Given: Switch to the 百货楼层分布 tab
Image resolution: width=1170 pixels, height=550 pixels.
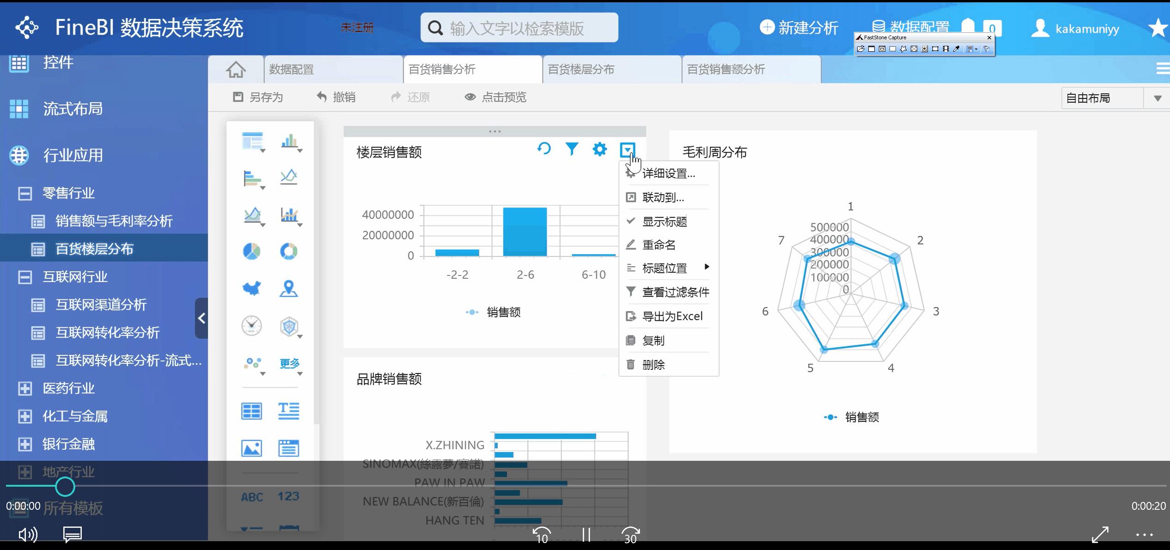Looking at the screenshot, I should click(x=581, y=69).
